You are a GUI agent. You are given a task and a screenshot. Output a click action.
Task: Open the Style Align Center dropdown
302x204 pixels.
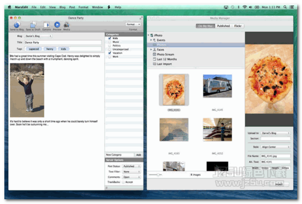pyautogui.click(x=275, y=147)
